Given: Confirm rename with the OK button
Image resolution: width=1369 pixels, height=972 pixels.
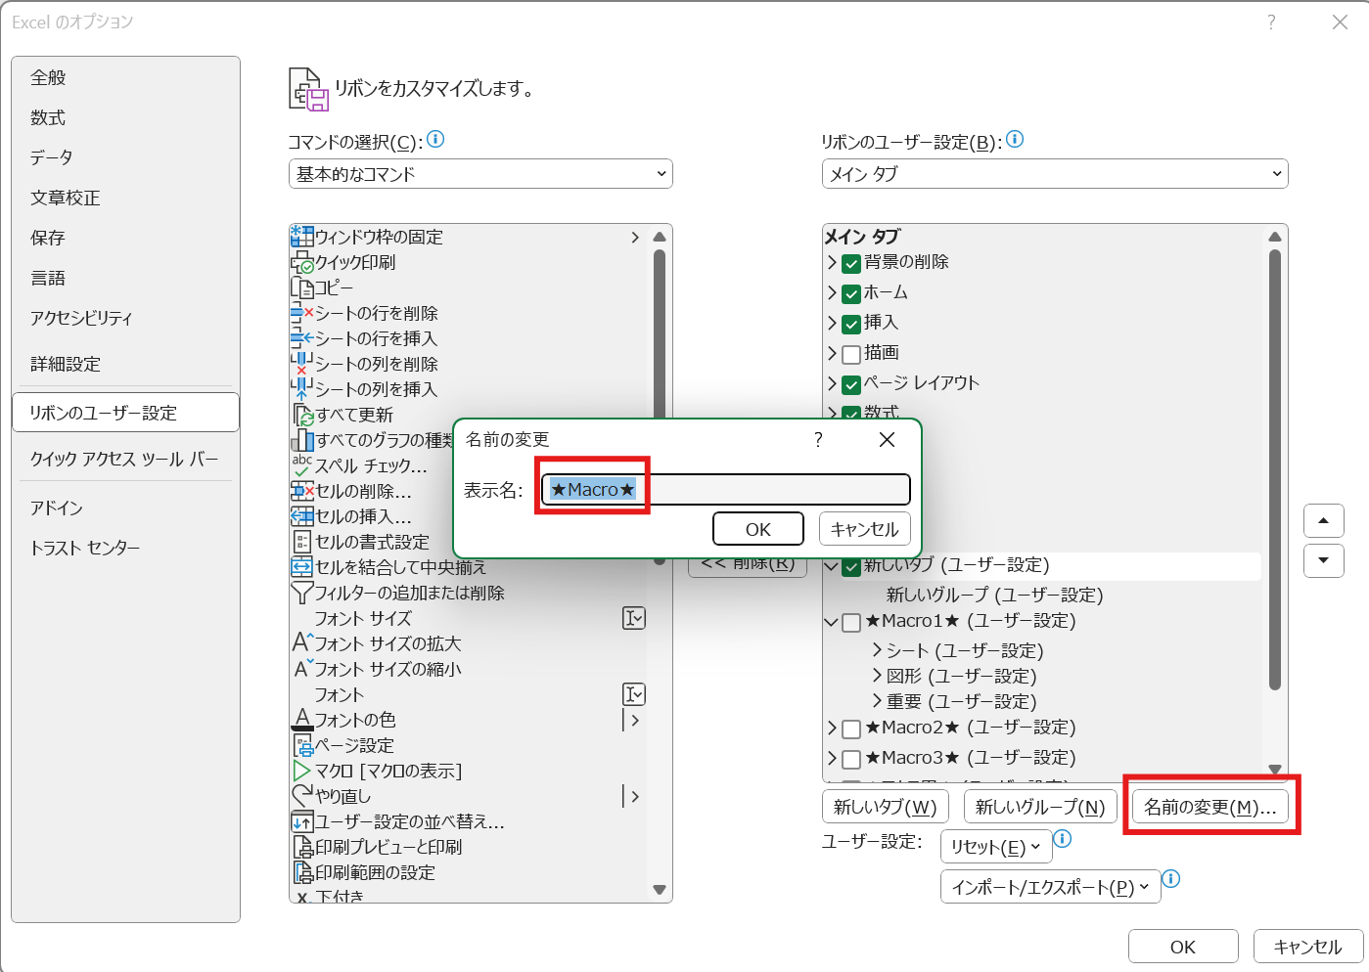Looking at the screenshot, I should [758, 528].
